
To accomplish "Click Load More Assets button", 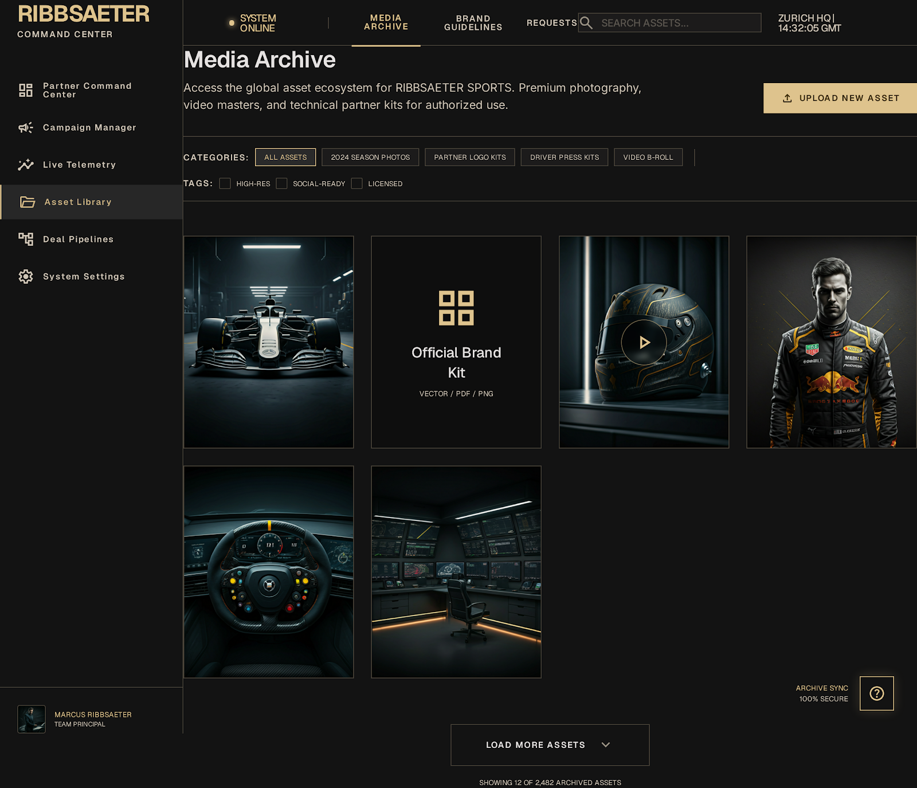I will 550,745.
